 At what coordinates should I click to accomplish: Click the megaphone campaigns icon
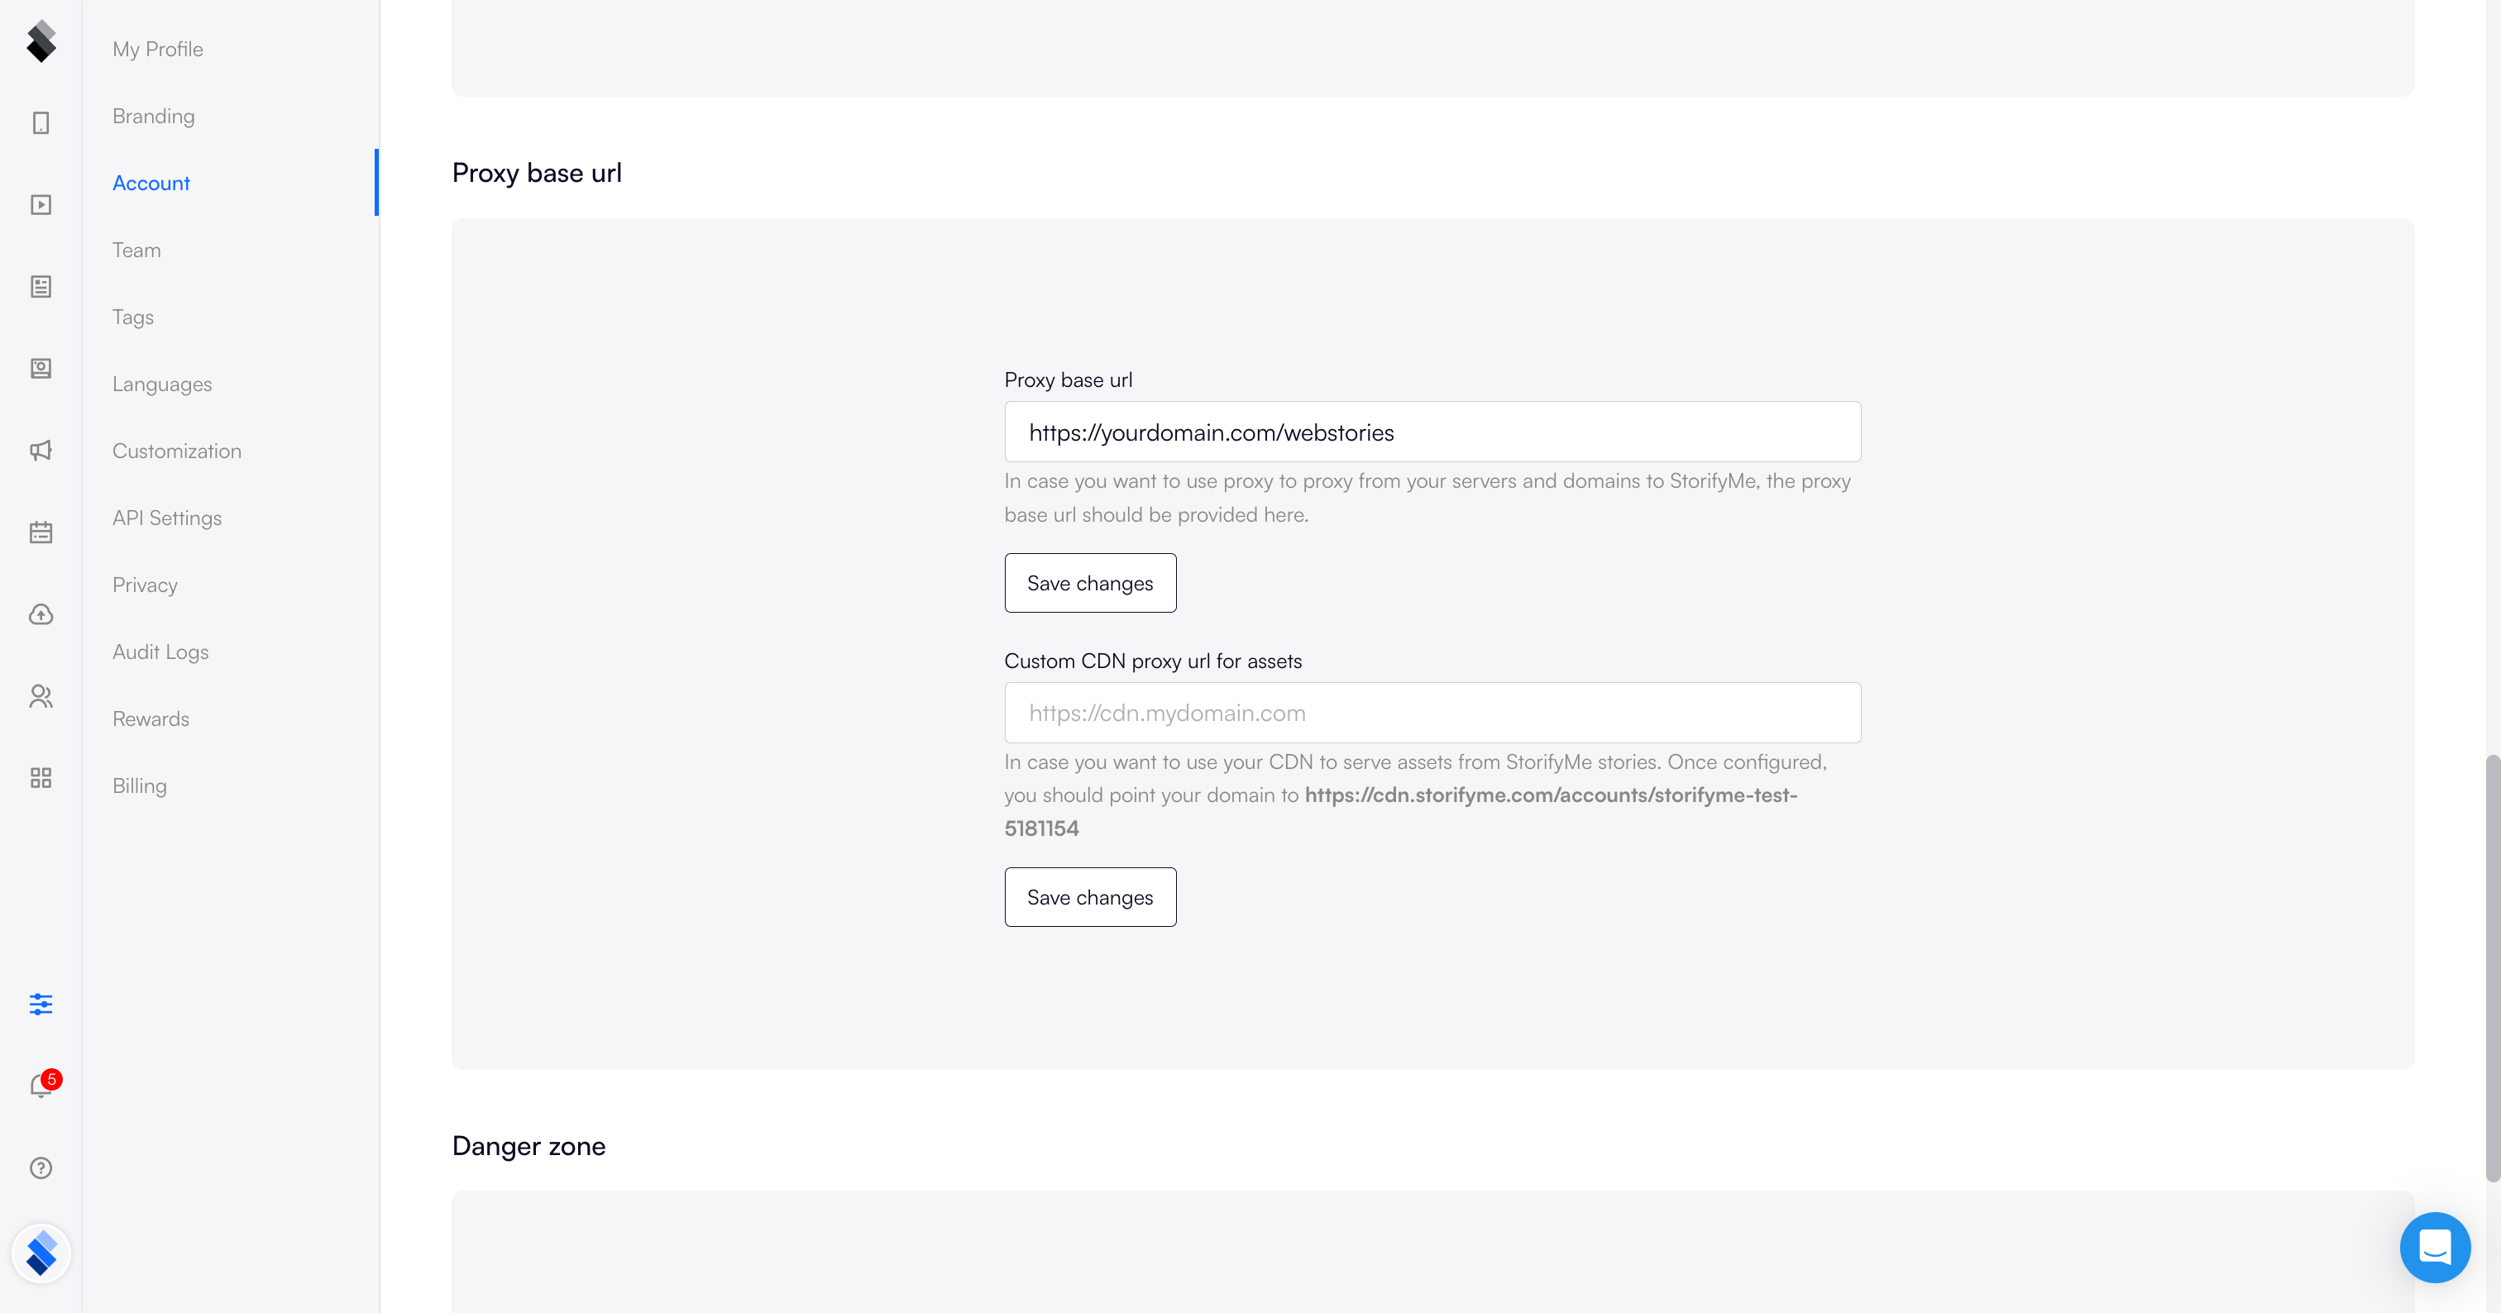click(41, 451)
